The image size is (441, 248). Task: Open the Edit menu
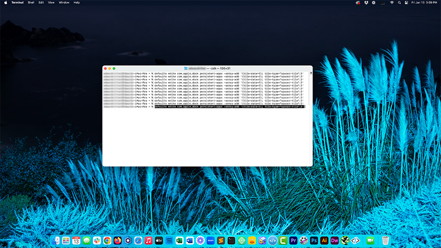coord(41,2)
